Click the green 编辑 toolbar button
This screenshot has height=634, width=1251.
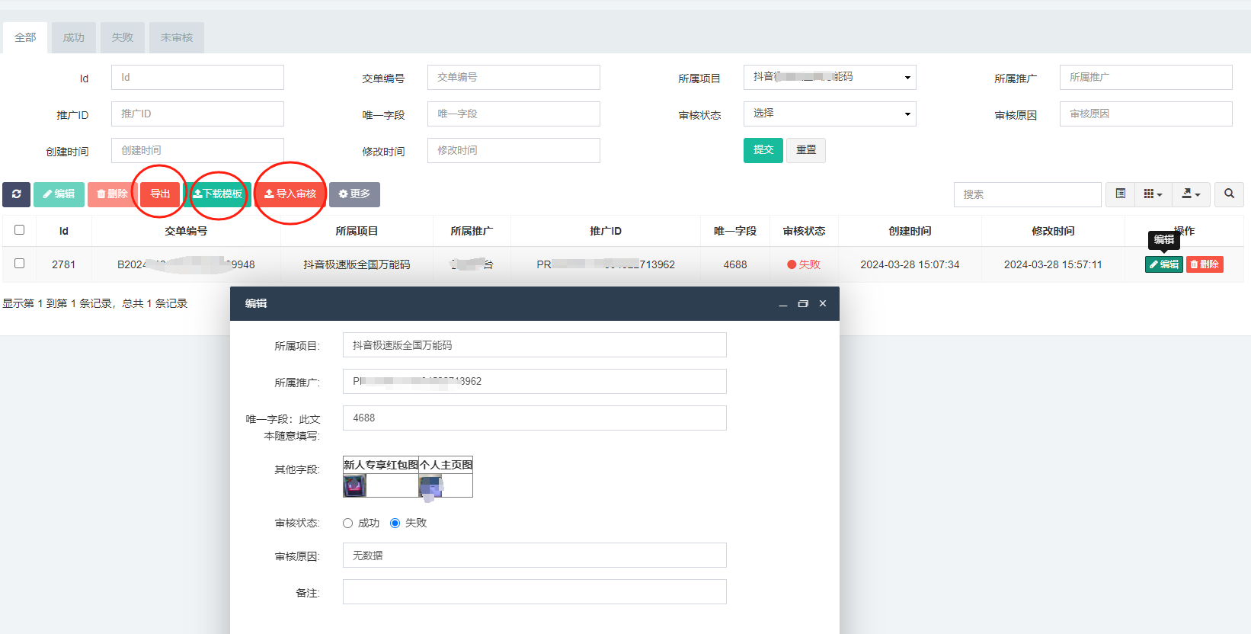point(59,194)
